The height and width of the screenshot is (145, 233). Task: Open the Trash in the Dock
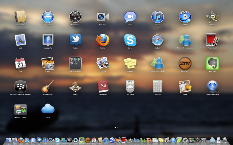[225, 140]
